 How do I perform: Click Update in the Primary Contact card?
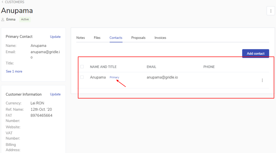click(55, 37)
